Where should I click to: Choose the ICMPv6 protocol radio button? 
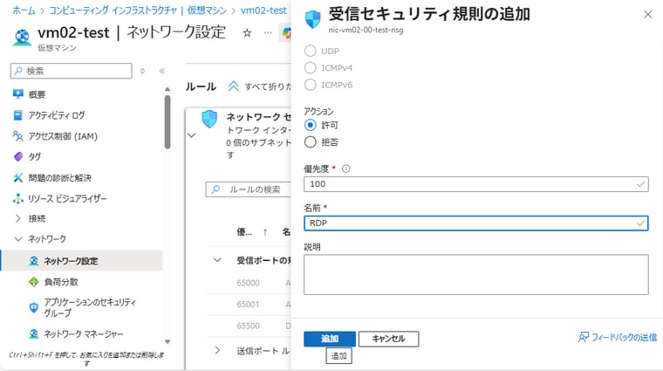pyautogui.click(x=311, y=85)
